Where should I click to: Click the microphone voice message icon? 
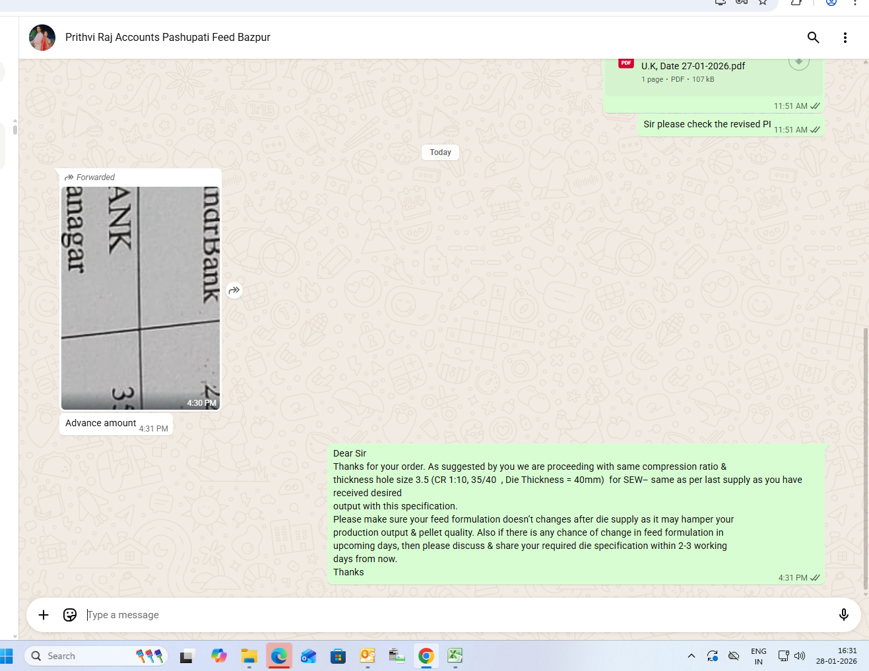pos(843,615)
